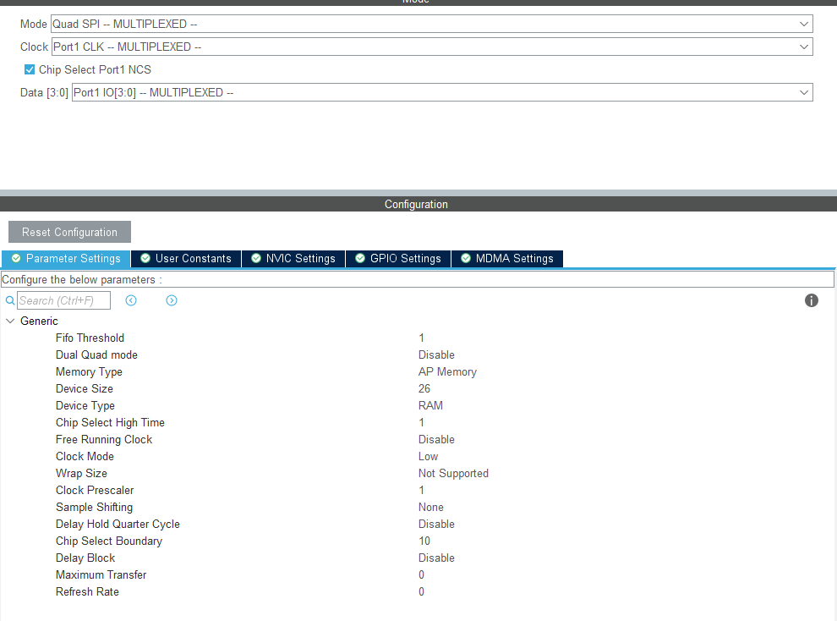Click the parameter search input field
837x621 pixels.
pyautogui.click(x=63, y=300)
